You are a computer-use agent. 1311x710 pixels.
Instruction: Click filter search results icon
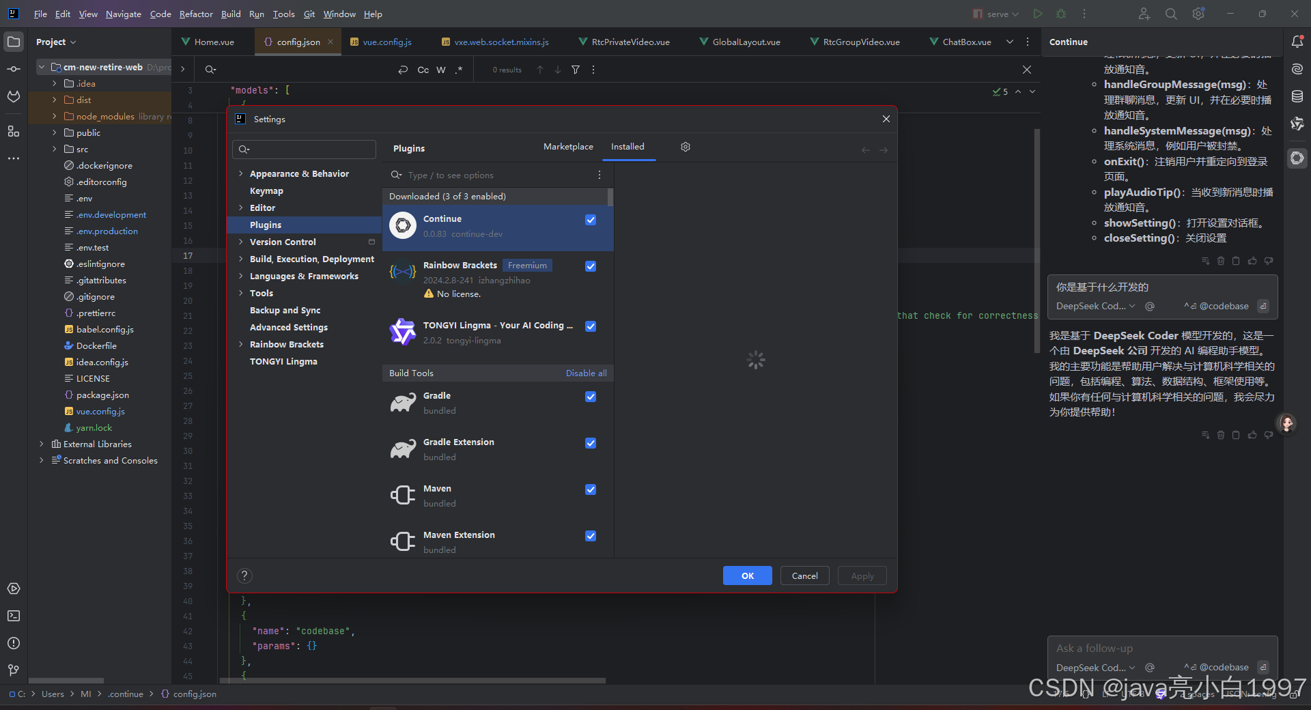pos(576,70)
